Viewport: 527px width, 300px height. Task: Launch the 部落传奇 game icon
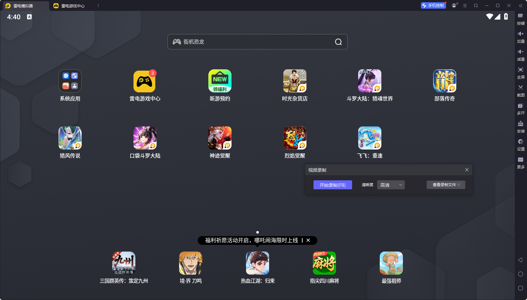445,81
